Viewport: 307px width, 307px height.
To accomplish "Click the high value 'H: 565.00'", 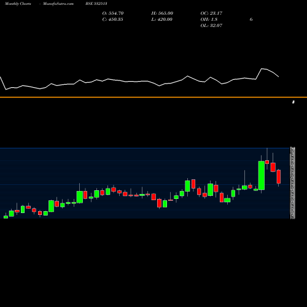I will point(162,14).
